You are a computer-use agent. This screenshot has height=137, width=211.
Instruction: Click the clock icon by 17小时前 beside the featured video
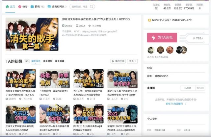point(89,26)
